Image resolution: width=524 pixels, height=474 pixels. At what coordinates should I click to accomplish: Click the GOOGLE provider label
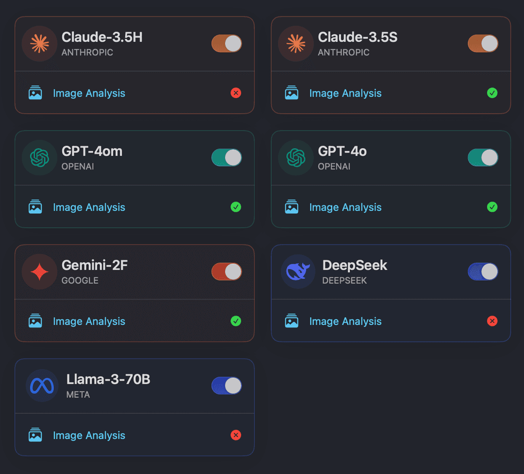point(80,281)
